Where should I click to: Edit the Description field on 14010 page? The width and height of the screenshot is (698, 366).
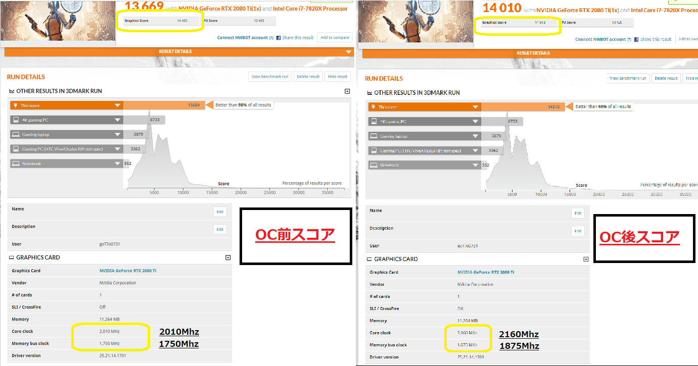coord(578,231)
